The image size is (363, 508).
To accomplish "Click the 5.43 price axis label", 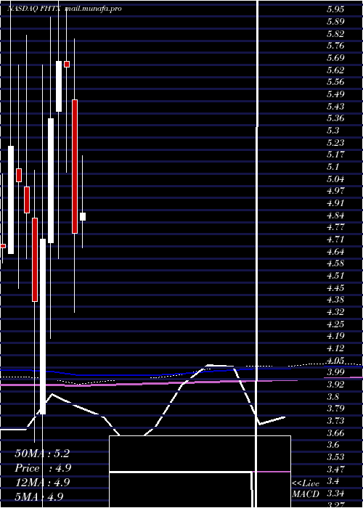I will (335, 106).
